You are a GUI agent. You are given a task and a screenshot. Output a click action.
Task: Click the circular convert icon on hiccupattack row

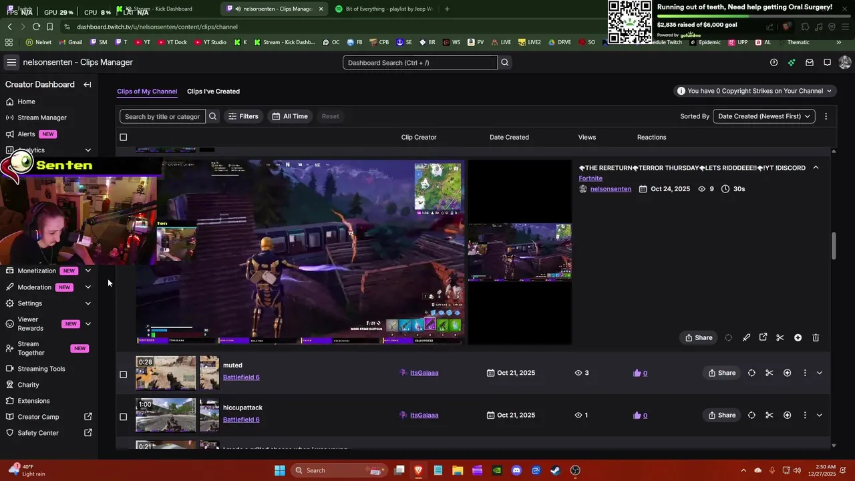click(751, 415)
